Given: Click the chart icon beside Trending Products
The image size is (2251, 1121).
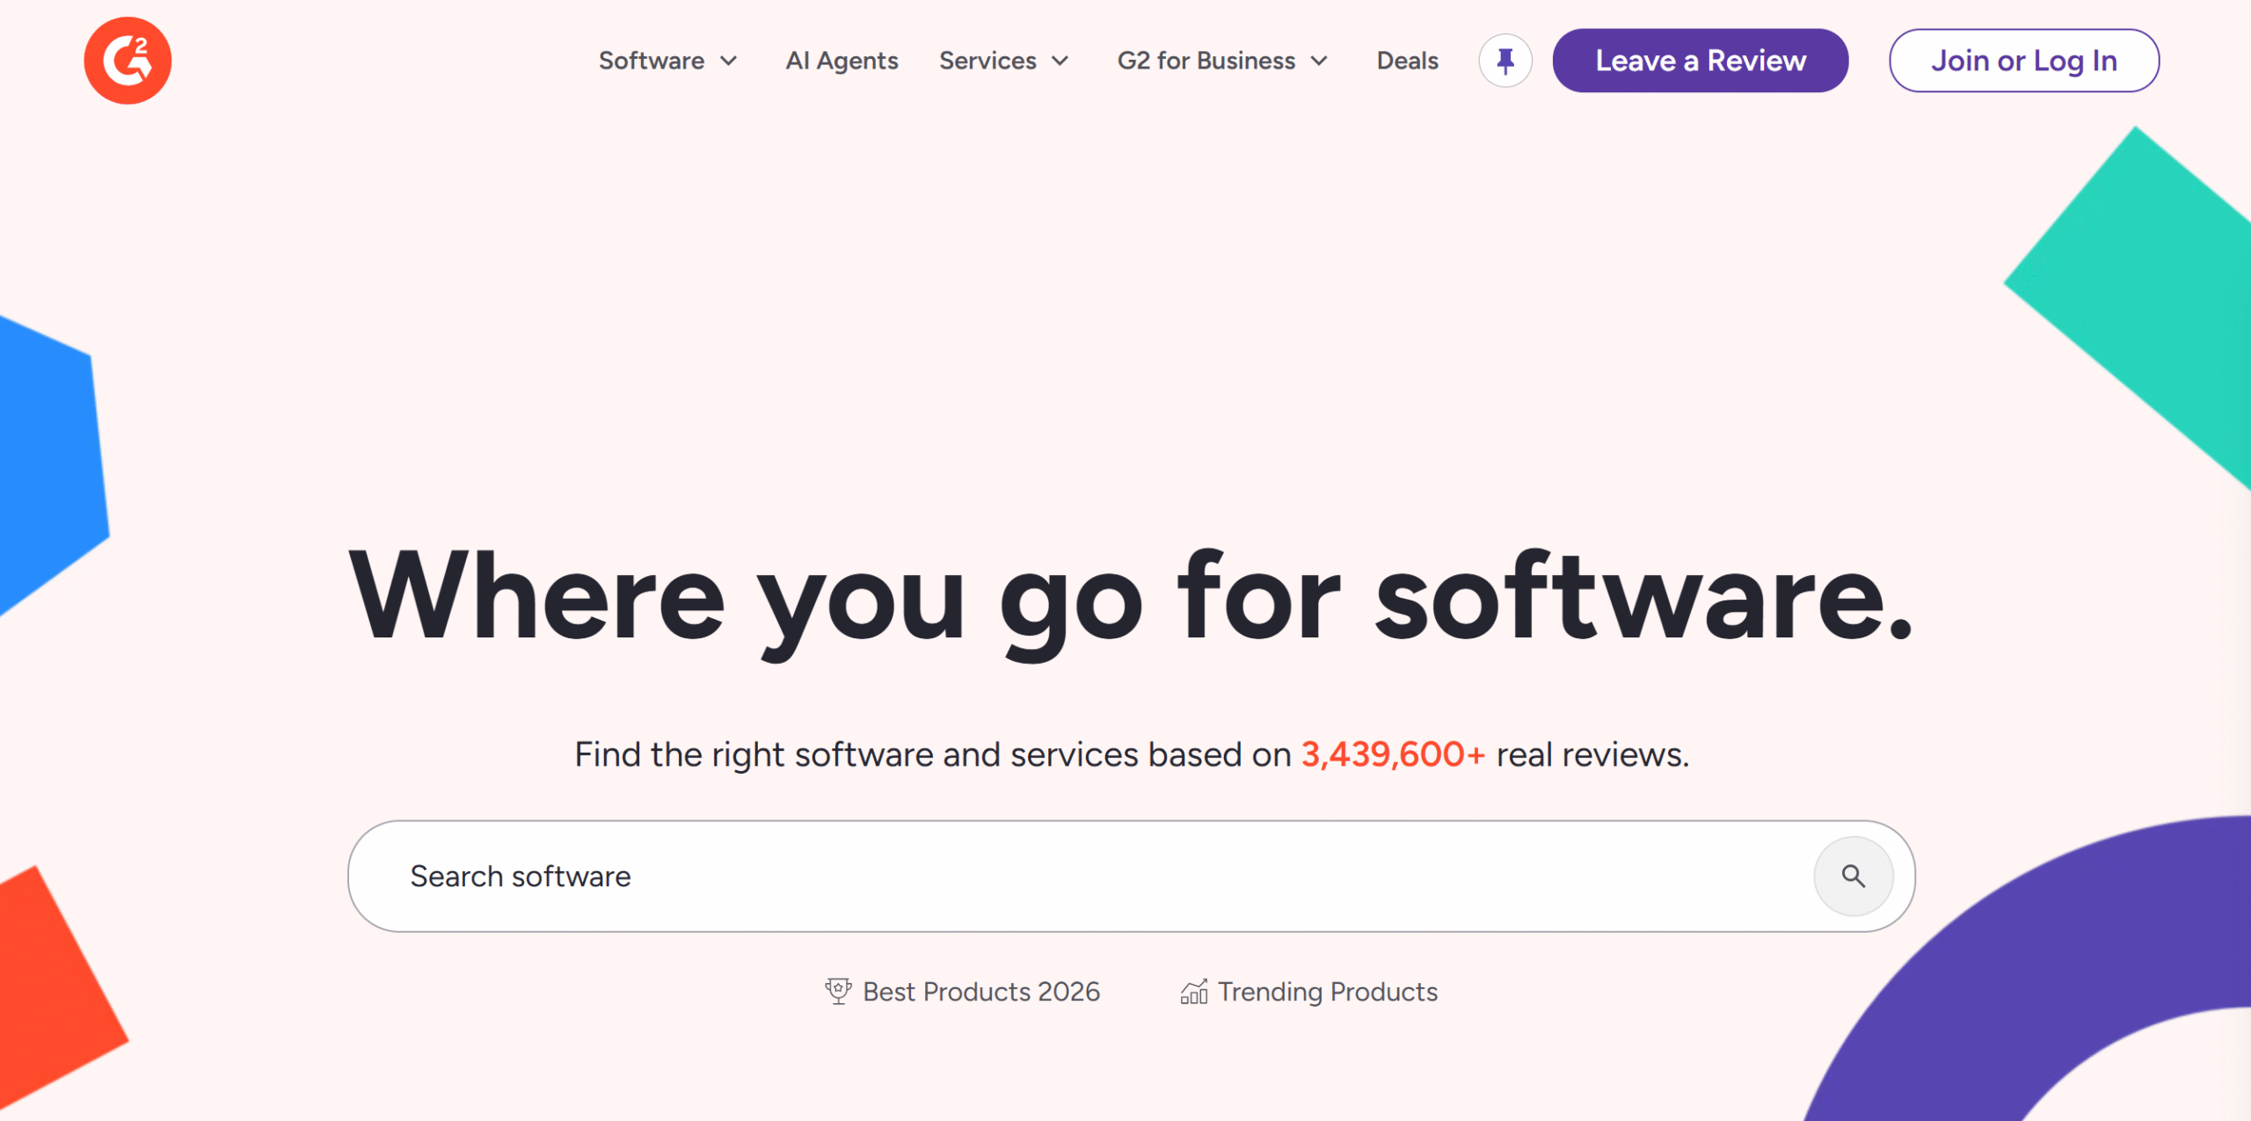Looking at the screenshot, I should [x=1193, y=991].
